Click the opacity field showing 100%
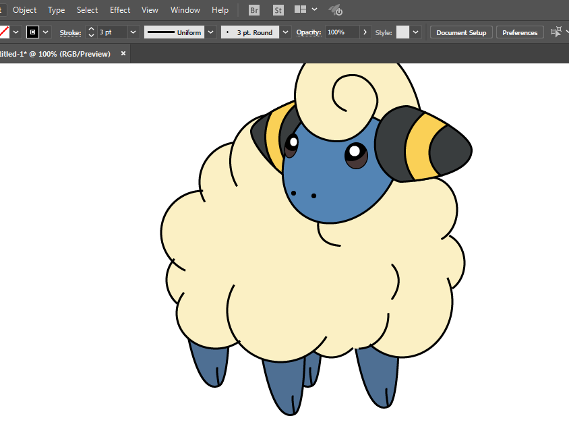Viewport: 569px width, 443px height. tap(342, 32)
